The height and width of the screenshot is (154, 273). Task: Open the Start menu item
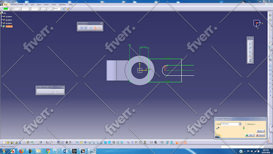pos(6,4)
